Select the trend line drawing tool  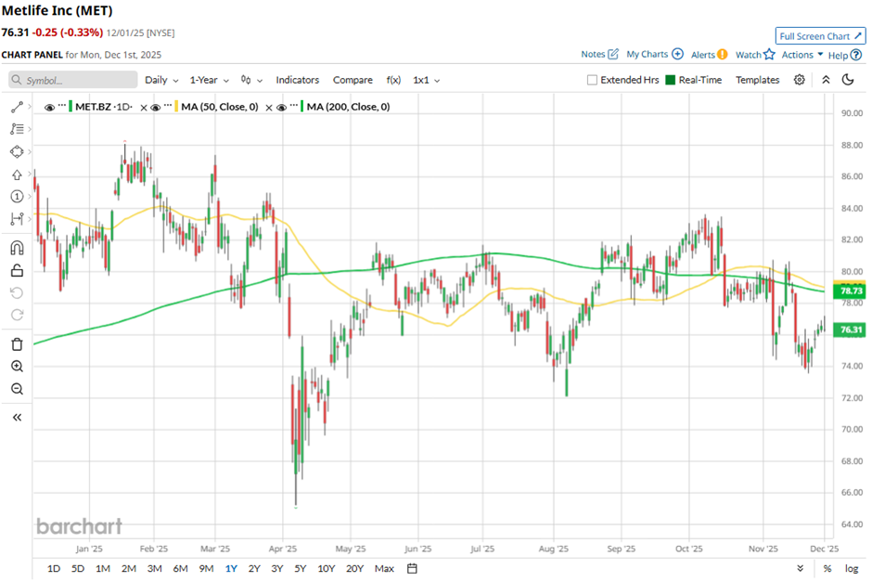[x=17, y=108]
